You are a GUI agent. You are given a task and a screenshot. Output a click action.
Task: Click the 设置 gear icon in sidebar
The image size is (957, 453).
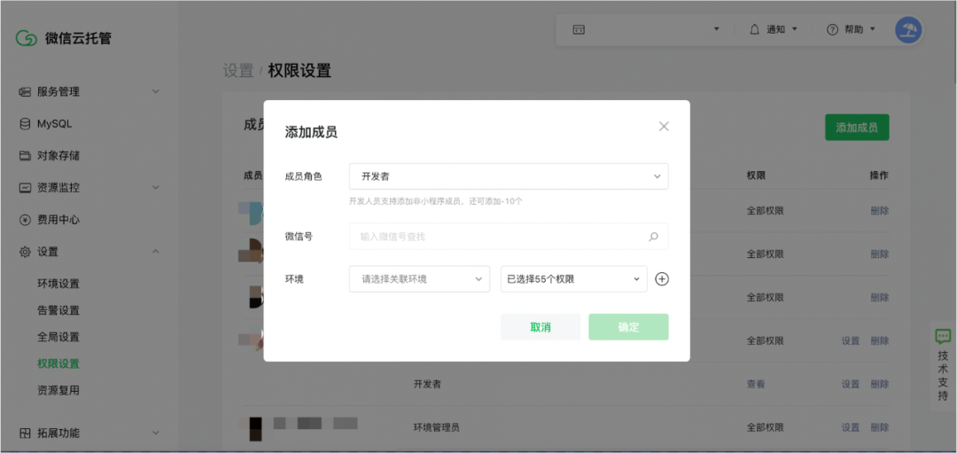(25, 252)
